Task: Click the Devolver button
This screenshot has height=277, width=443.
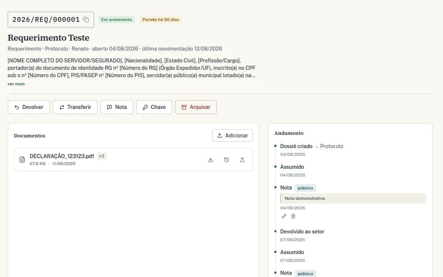Action: (29, 107)
